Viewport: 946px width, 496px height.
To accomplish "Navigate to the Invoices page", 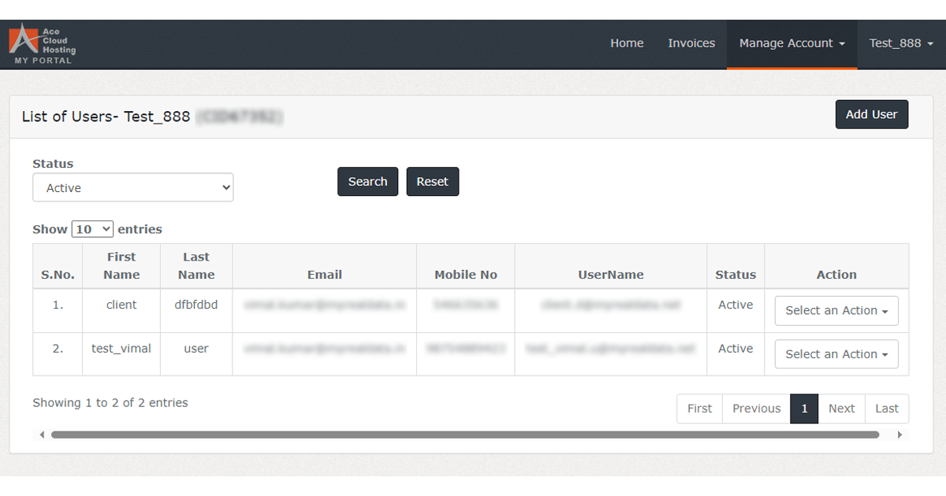I will click(x=691, y=43).
